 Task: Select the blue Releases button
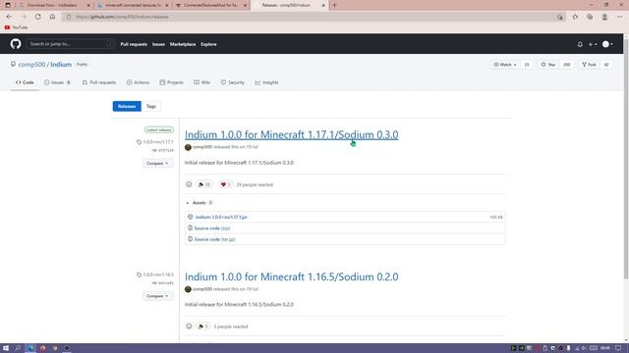click(x=127, y=107)
